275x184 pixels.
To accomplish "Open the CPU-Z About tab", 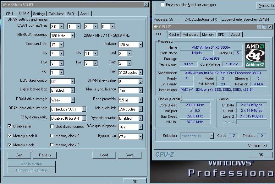I will pyautogui.click(x=235, y=35).
